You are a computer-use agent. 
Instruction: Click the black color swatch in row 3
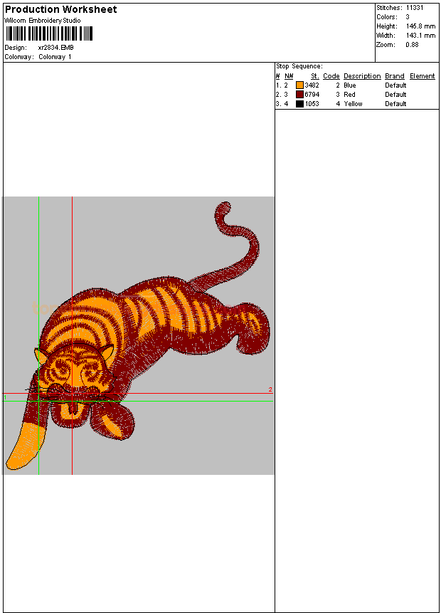click(299, 104)
